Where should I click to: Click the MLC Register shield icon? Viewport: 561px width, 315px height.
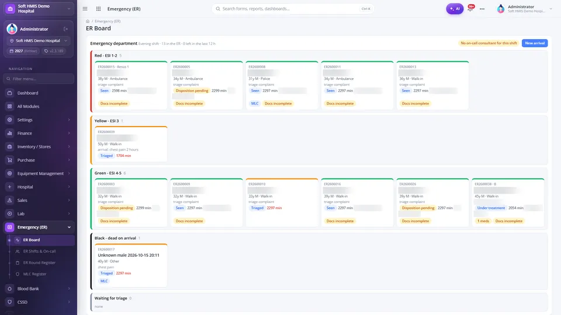click(17, 274)
